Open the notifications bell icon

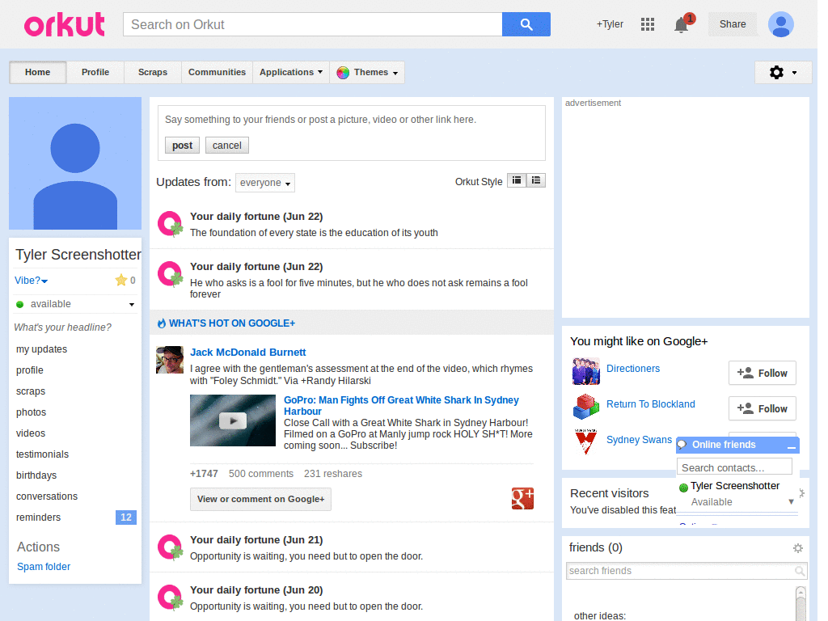pyautogui.click(x=682, y=24)
